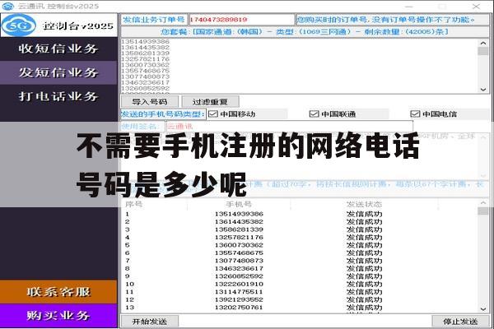The width and height of the screenshot is (494, 329).
Task: Toggle the 中国电信 checkbox
Action: 415,114
